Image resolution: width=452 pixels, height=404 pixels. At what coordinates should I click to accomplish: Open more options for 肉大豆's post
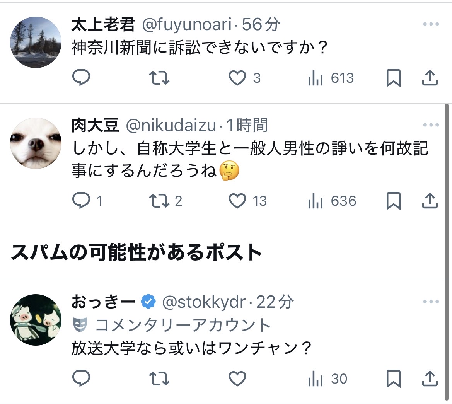coord(431,125)
